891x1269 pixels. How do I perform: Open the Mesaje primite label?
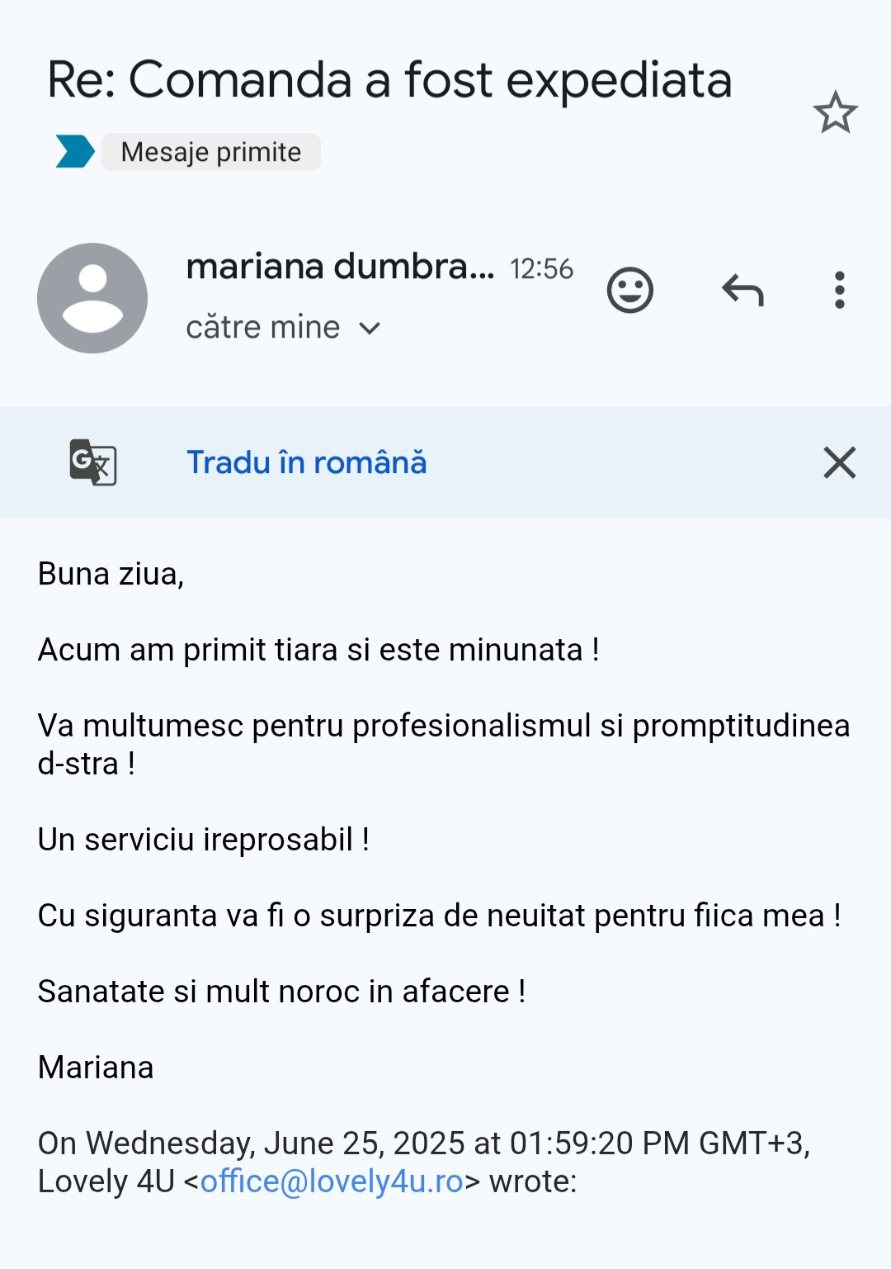click(x=211, y=152)
